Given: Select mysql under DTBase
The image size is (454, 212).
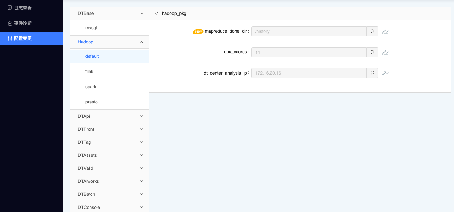Looking at the screenshot, I should pyautogui.click(x=91, y=28).
